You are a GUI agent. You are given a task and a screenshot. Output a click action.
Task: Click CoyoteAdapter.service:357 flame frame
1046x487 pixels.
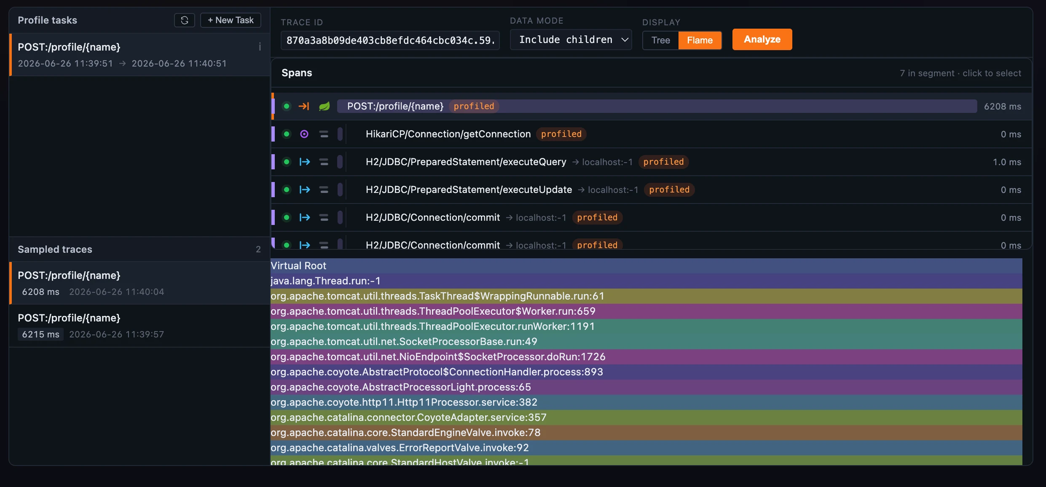tap(646, 418)
